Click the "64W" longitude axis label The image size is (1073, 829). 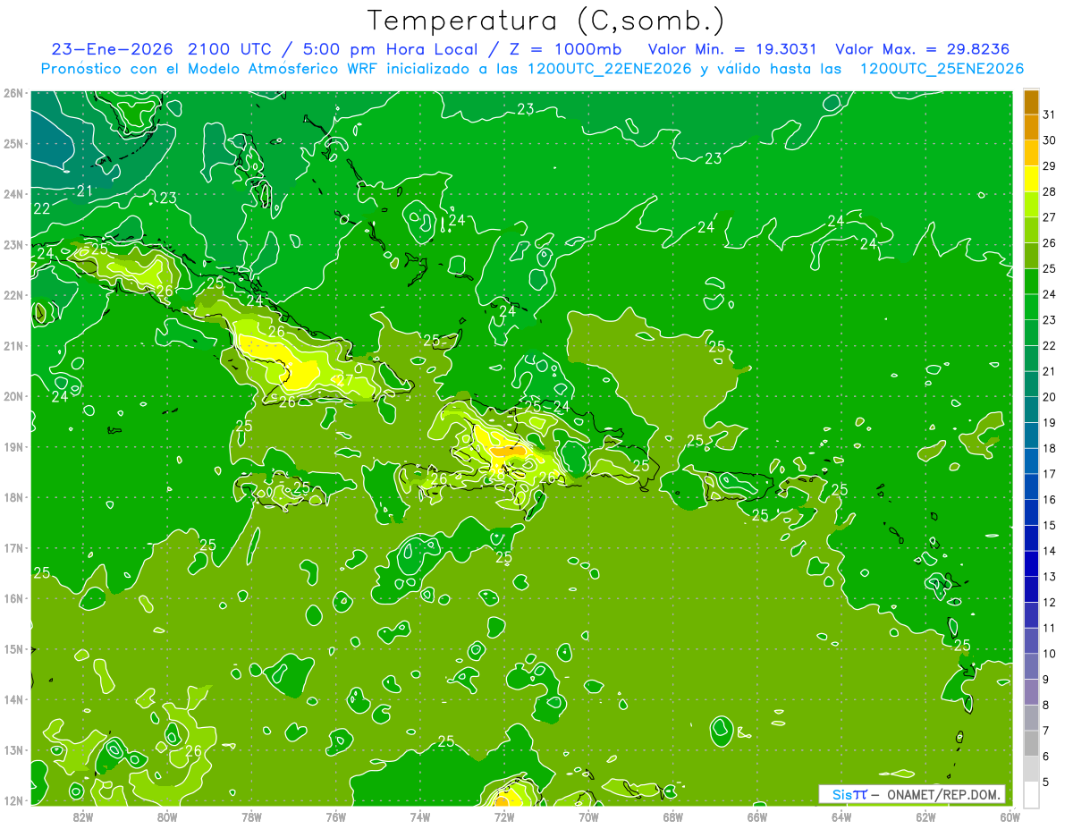pyautogui.click(x=841, y=816)
